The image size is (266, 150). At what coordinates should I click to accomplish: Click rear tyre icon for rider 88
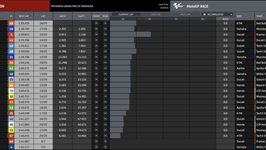point(105,23)
